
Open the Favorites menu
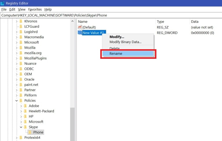35,10
